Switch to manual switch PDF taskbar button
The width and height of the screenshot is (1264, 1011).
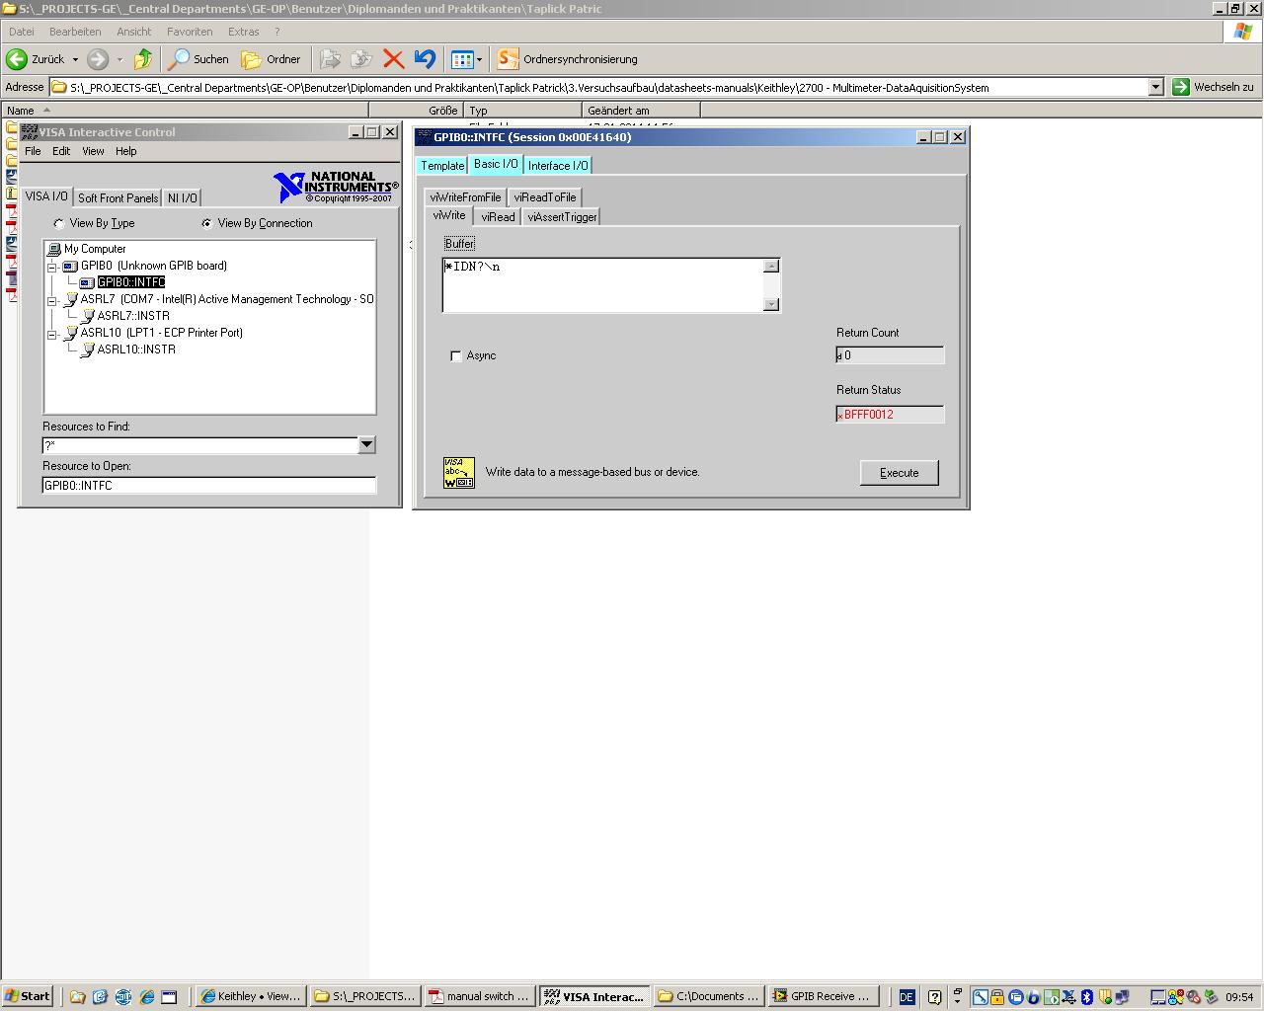[480, 996]
